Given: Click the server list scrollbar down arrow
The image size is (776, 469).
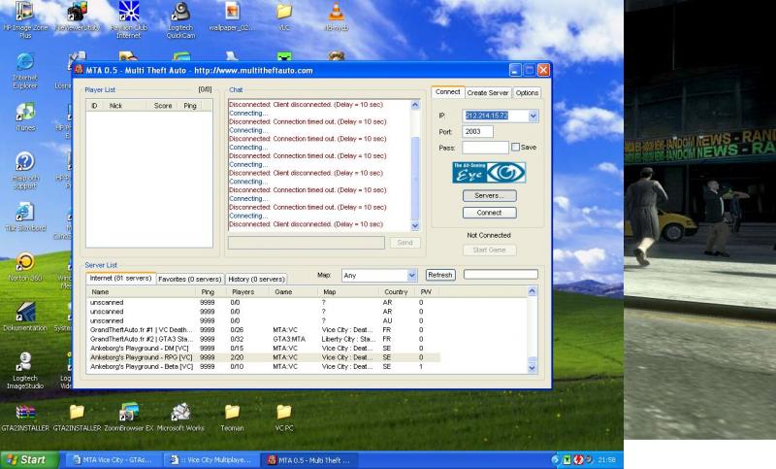Looking at the screenshot, I should coord(532,368).
